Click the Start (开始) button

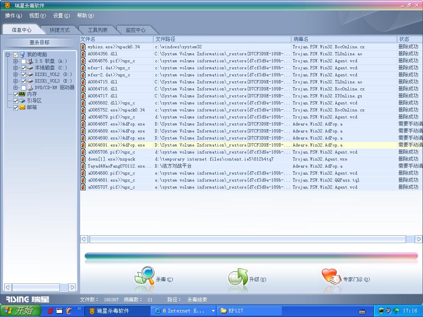[x=21, y=311]
